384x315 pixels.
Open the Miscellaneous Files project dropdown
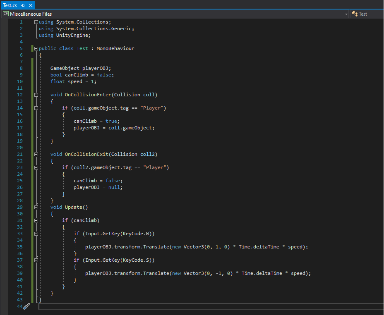(346, 14)
